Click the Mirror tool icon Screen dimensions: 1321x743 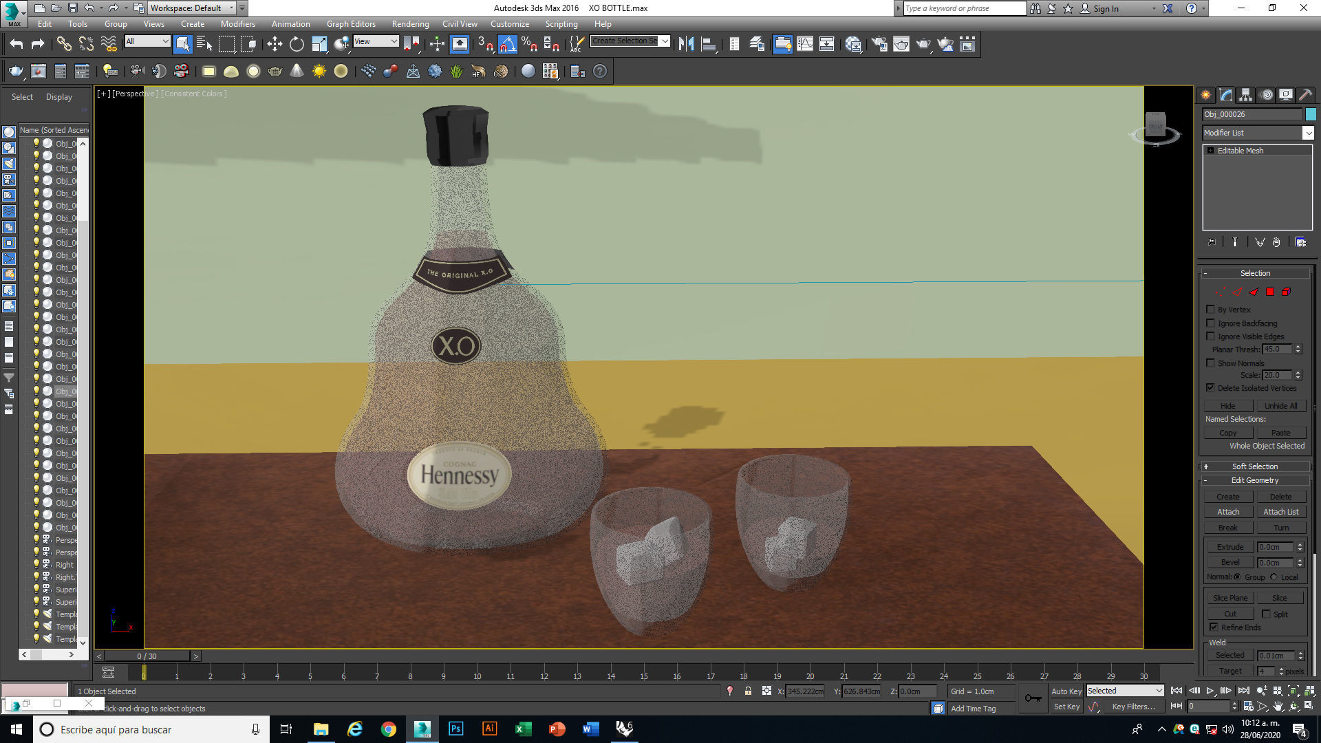[x=686, y=45]
